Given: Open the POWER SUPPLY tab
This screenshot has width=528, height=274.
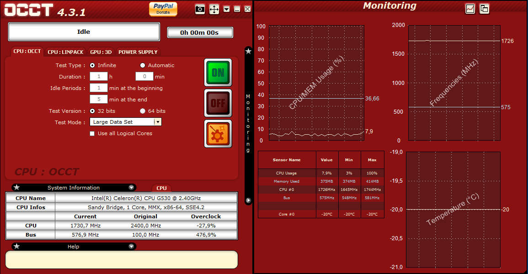Looking at the screenshot, I should (138, 52).
